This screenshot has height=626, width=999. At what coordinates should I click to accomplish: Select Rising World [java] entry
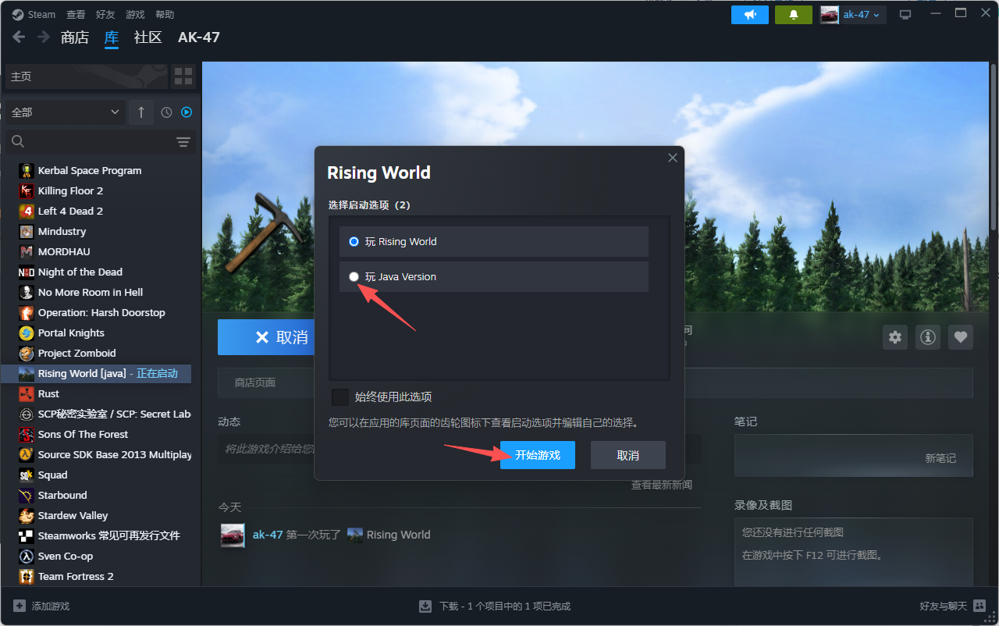pyautogui.click(x=97, y=373)
